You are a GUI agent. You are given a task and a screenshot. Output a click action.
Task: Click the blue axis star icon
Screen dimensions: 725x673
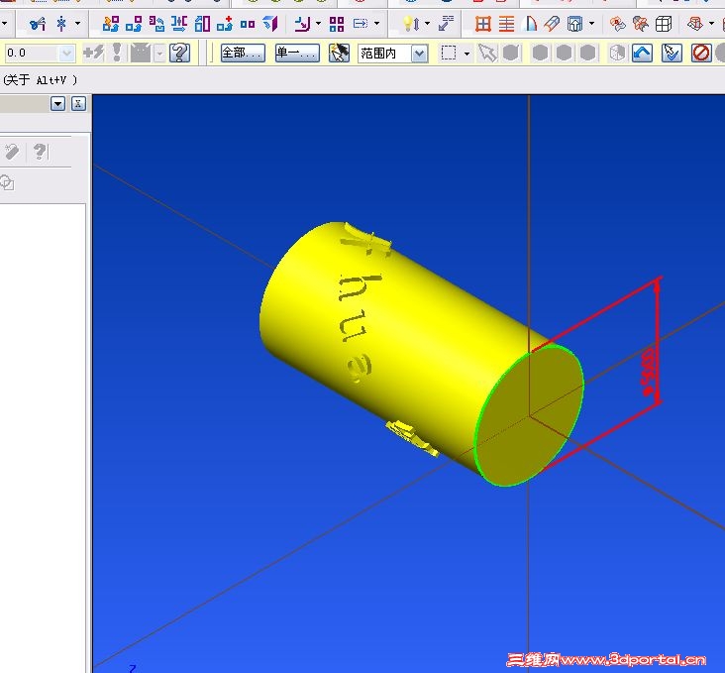pos(61,23)
